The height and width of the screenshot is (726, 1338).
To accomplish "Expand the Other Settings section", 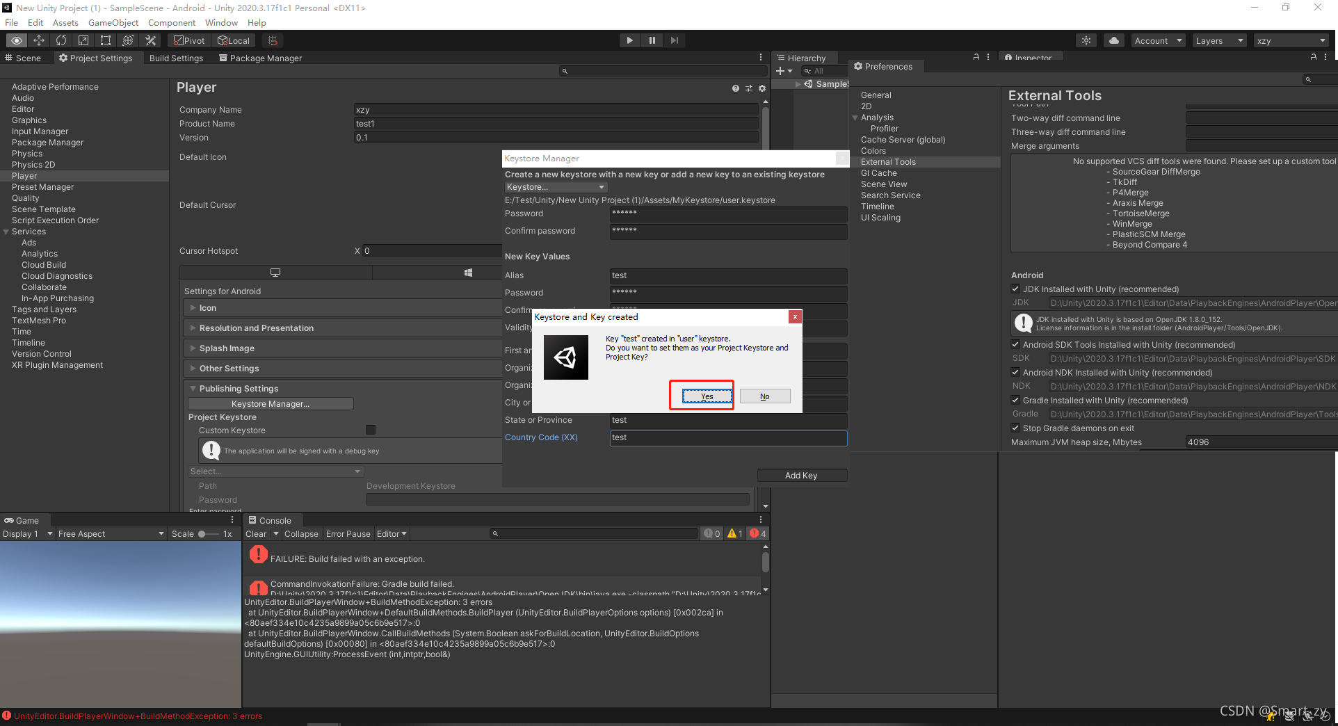I will click(x=342, y=369).
